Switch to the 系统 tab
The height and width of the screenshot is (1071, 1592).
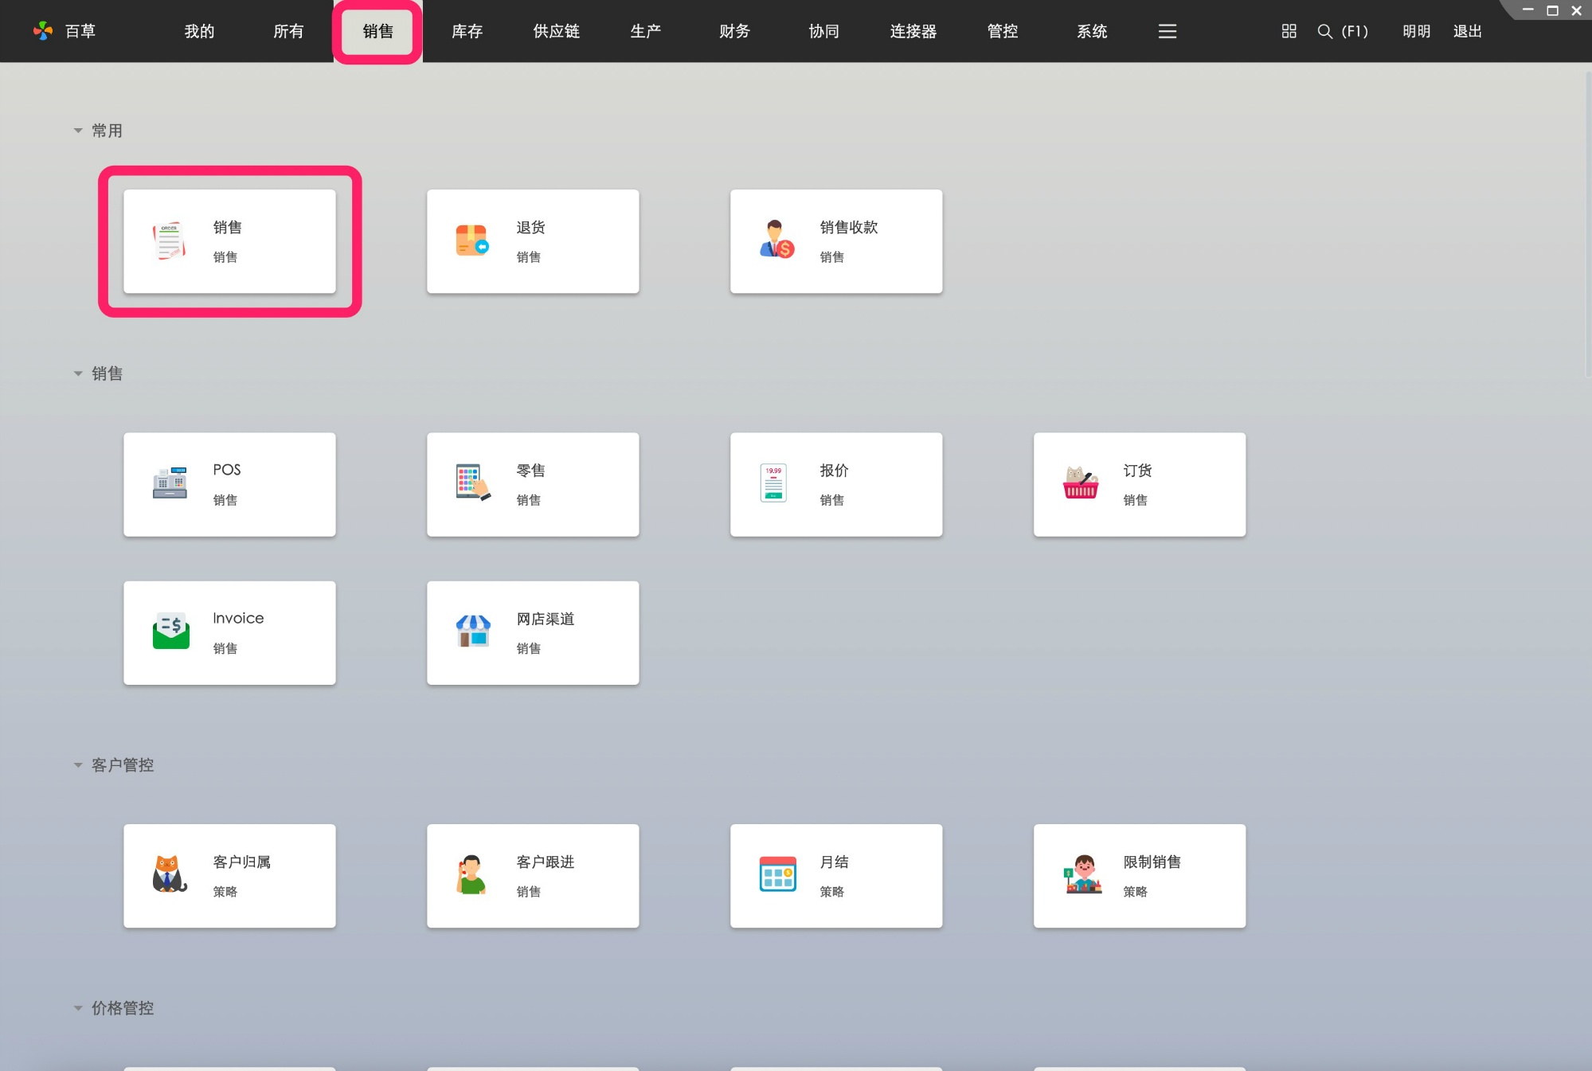[x=1092, y=31]
